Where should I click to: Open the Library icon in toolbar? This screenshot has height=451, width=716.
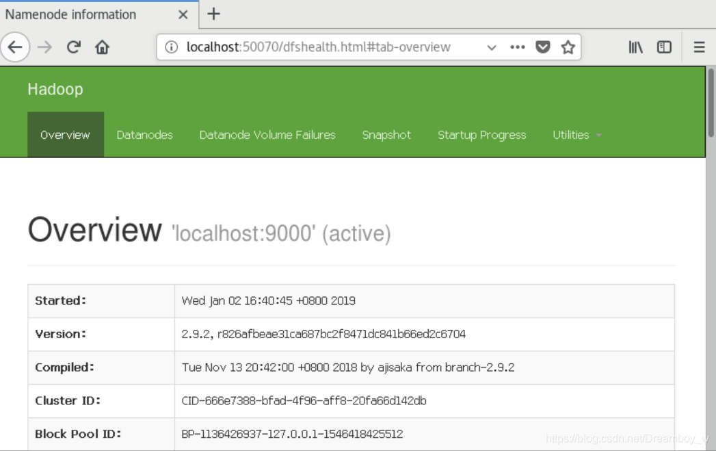[x=635, y=47]
